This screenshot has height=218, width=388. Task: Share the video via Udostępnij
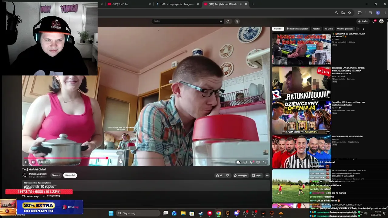pos(240,175)
